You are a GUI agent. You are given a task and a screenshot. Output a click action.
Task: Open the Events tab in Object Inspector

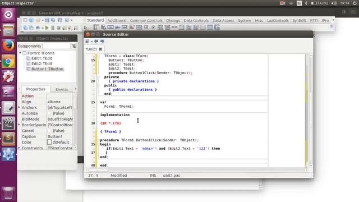62,89
